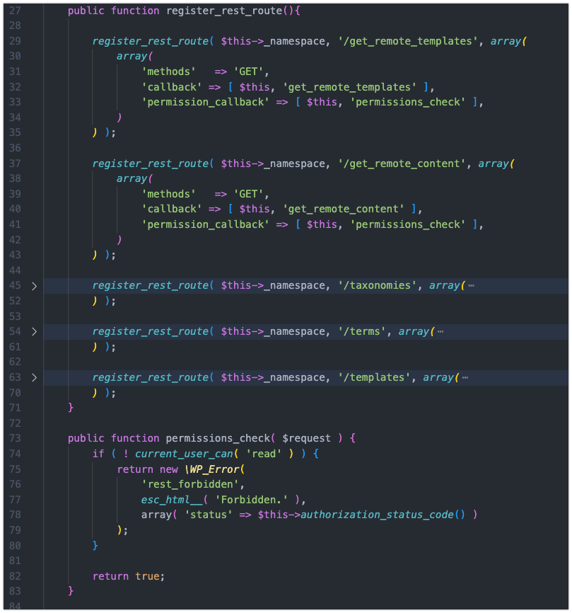Click the 'return true;' statement
Screen dimensions: 572x613
128,576
